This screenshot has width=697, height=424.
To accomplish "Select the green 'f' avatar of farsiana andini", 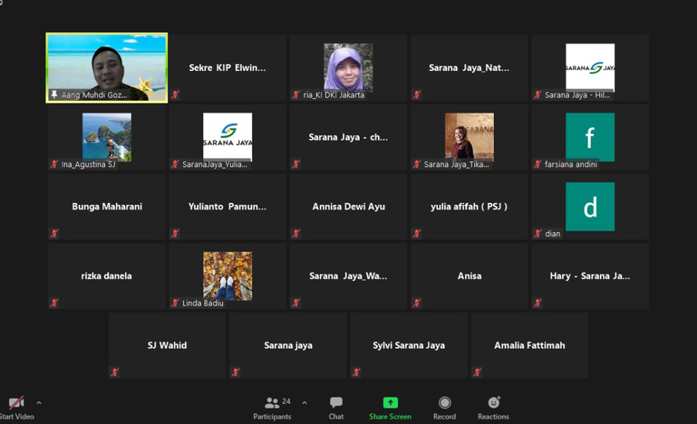I will 590,137.
